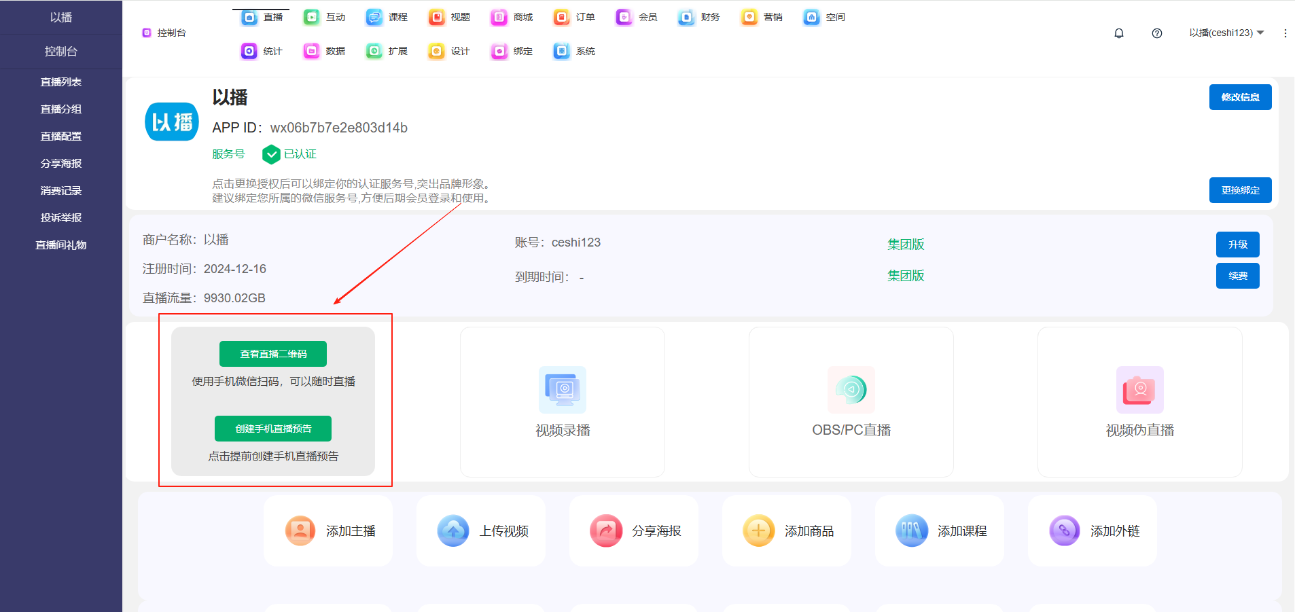This screenshot has width=1295, height=612.
Task: Expand the 以播(ceshi123) account dropdown
Action: (1226, 33)
